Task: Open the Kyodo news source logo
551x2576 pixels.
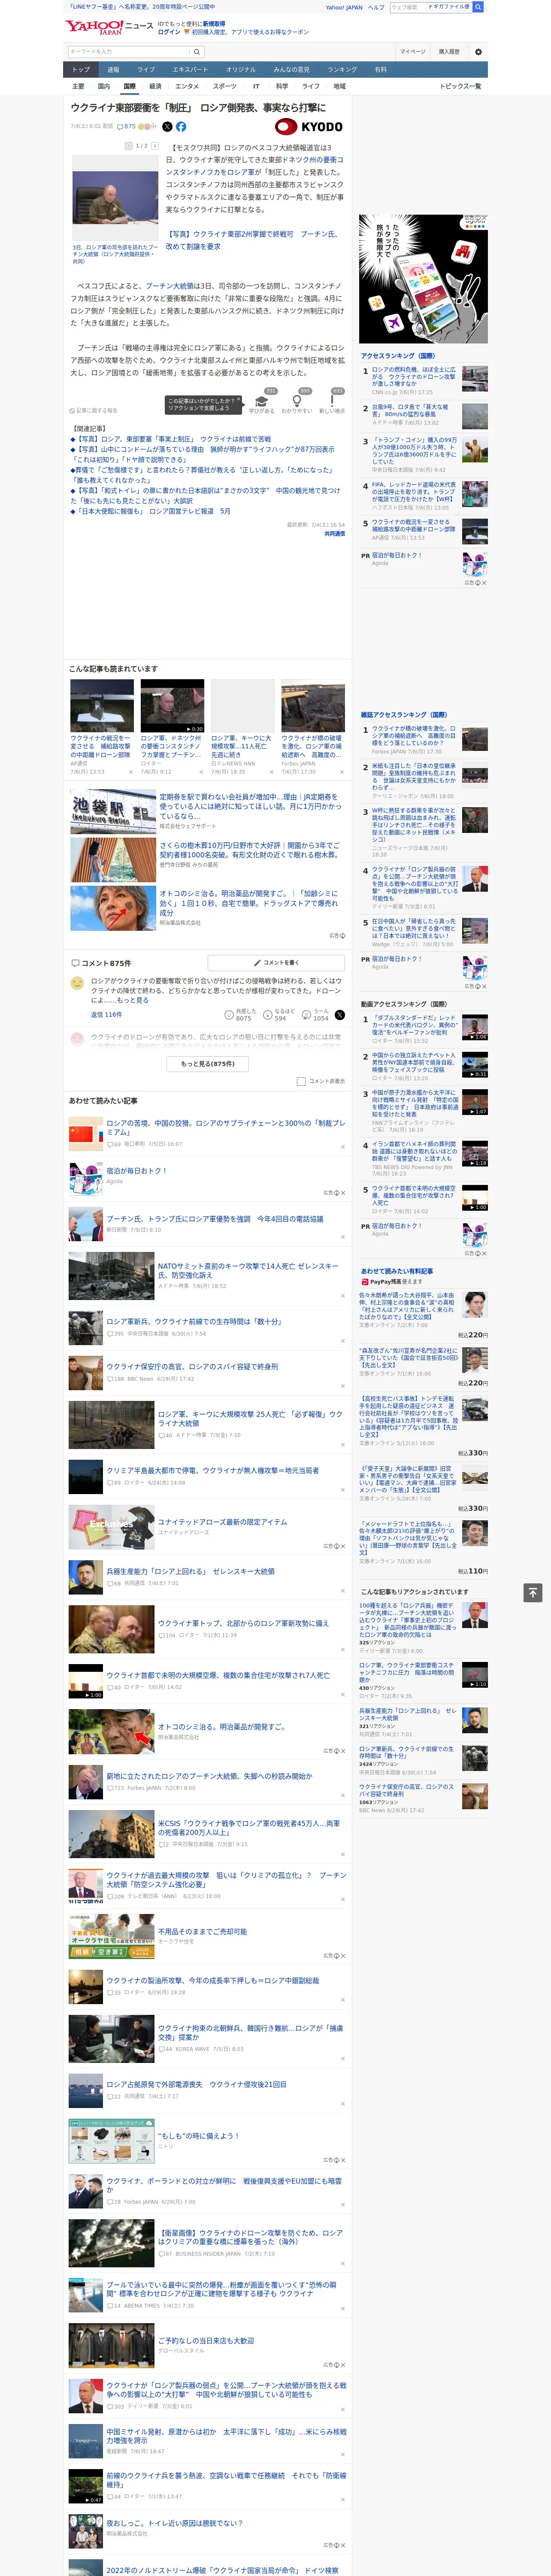Action: tap(309, 127)
